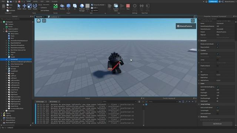The width and height of the screenshot is (237, 133).
Task: Select the Select tool in the ribbon
Action: point(19,7)
